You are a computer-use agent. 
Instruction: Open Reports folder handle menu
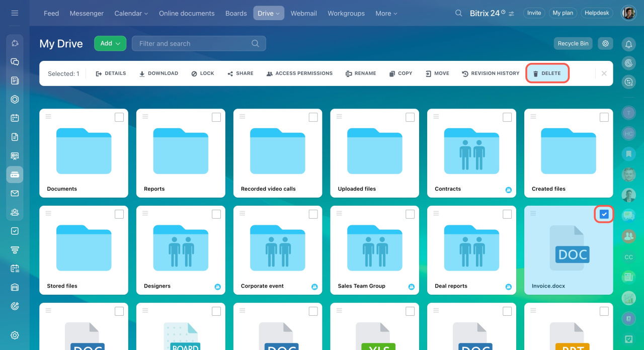click(145, 116)
